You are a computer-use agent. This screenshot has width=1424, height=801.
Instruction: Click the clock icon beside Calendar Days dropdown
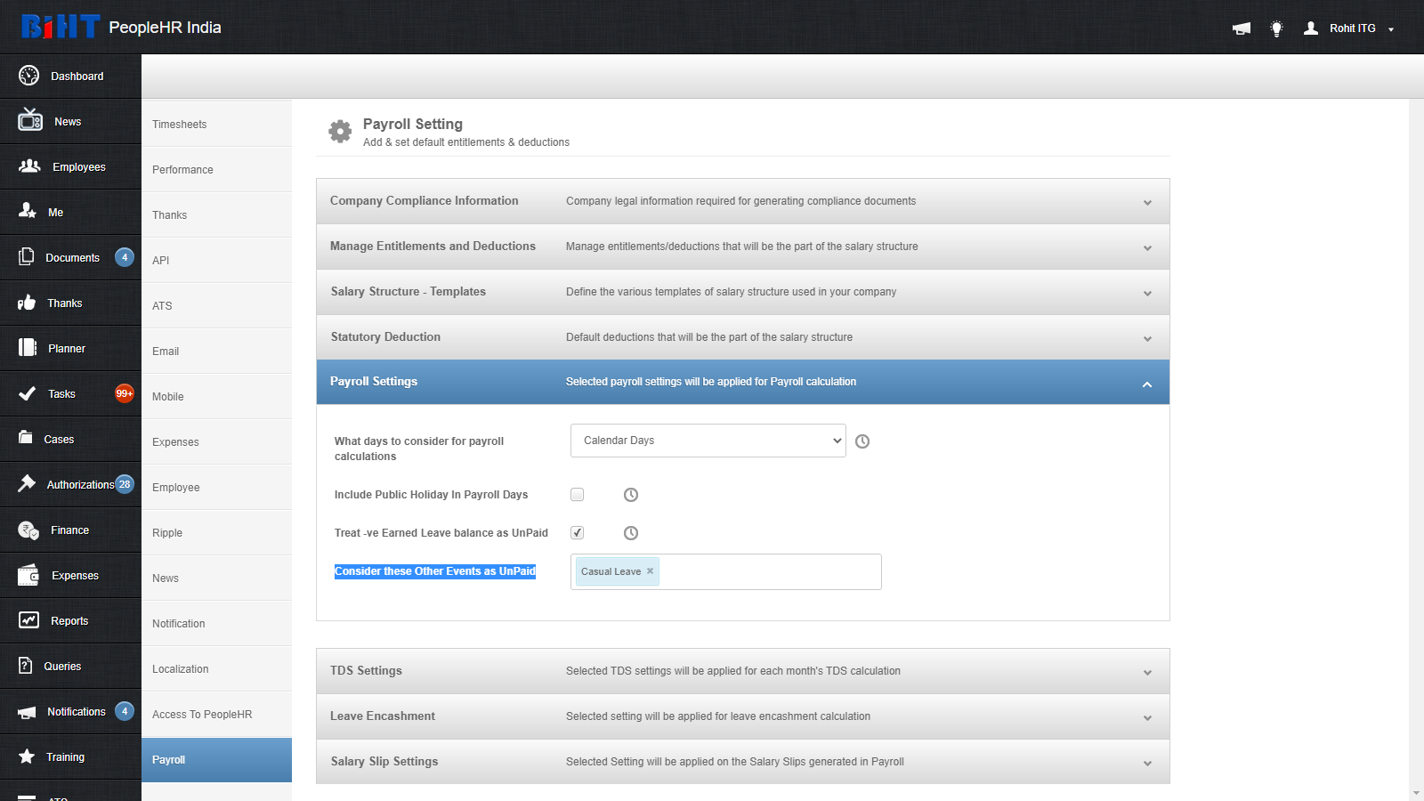tap(862, 441)
